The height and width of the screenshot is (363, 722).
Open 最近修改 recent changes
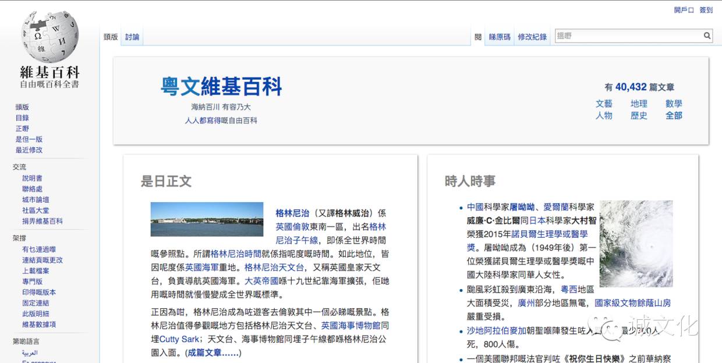point(29,150)
